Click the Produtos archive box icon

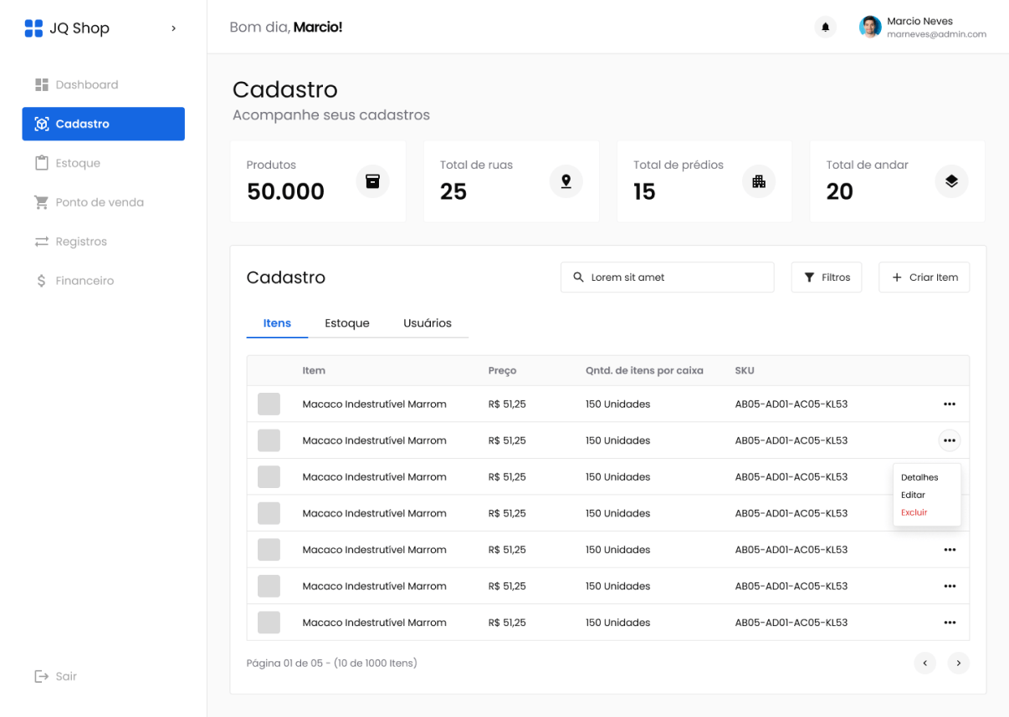pyautogui.click(x=372, y=181)
